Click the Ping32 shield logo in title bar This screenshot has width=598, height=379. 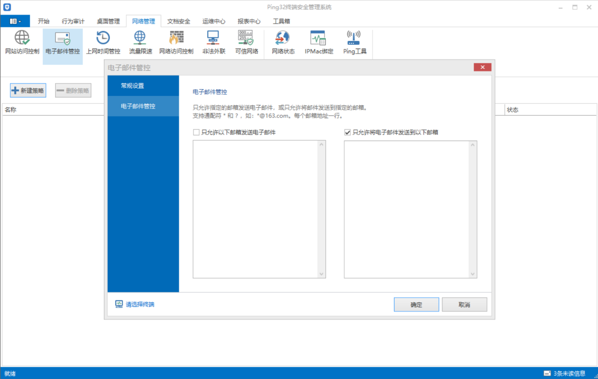(x=7, y=7)
